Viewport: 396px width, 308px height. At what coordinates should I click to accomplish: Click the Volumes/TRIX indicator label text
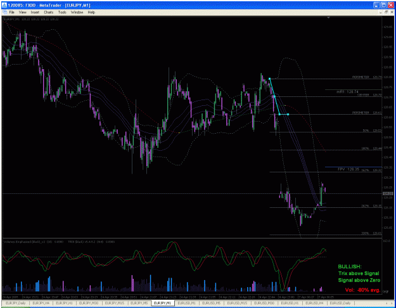[x=59, y=242]
